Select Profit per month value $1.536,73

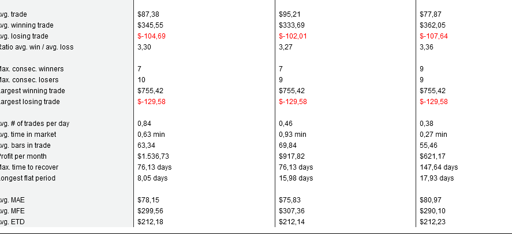153,156
